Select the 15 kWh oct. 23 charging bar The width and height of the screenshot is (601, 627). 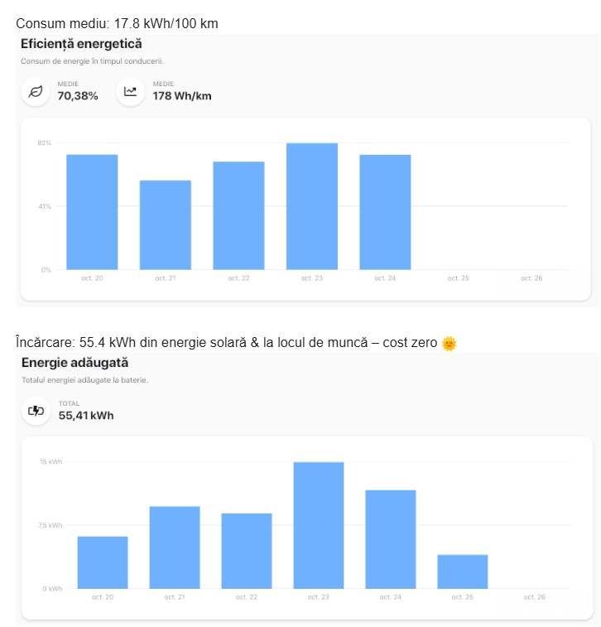319,525
